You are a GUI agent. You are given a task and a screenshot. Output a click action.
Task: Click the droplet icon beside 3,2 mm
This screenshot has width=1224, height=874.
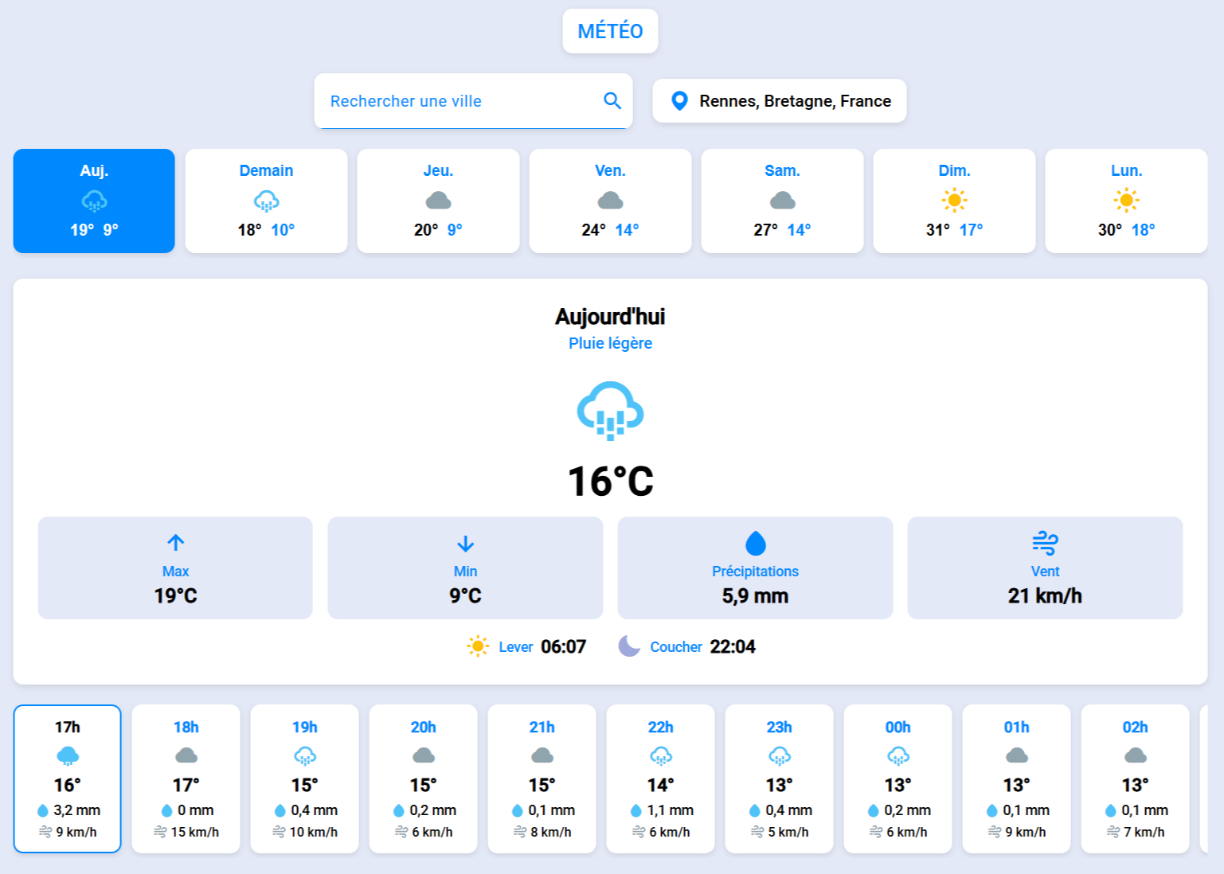pos(43,810)
